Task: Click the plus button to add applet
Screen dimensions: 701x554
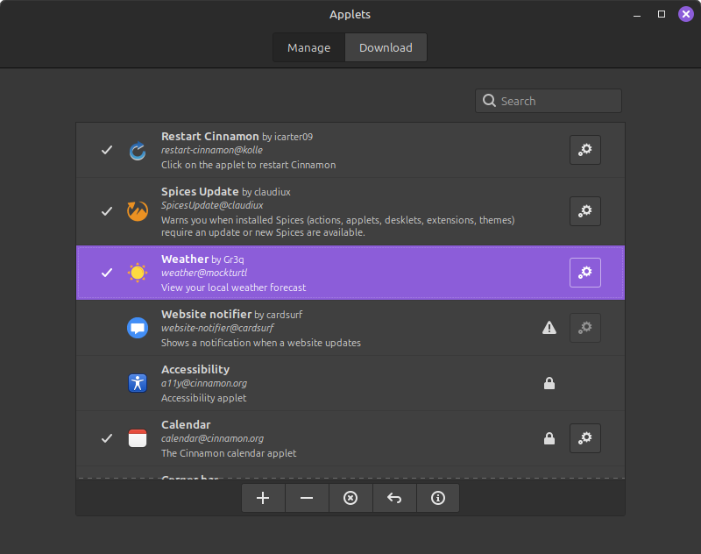Action: pyautogui.click(x=263, y=498)
